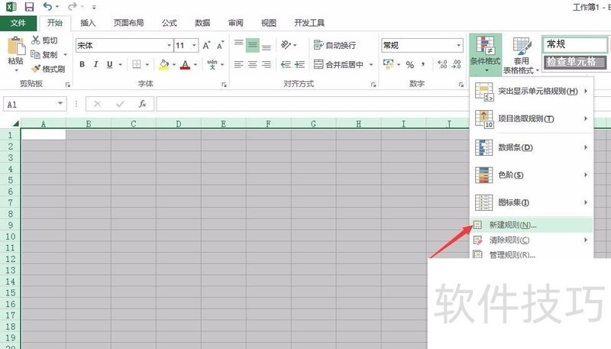
Task: Open the font color dropdown arrow
Action: tap(196, 65)
